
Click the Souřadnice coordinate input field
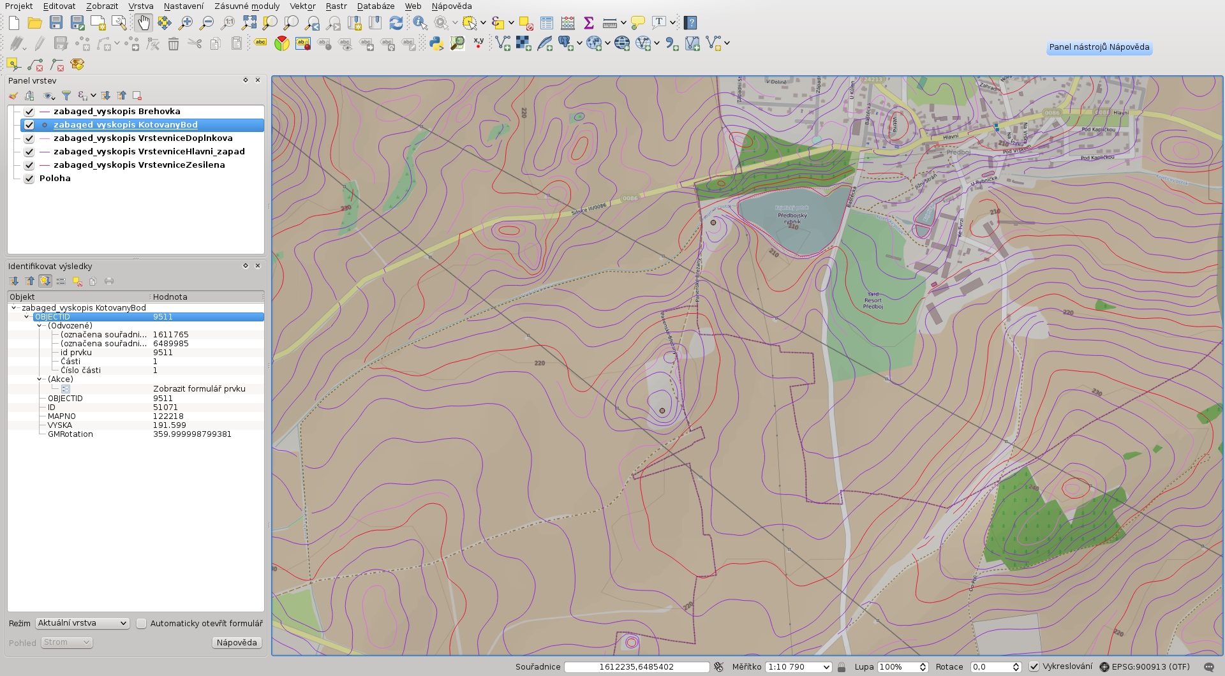(x=636, y=667)
